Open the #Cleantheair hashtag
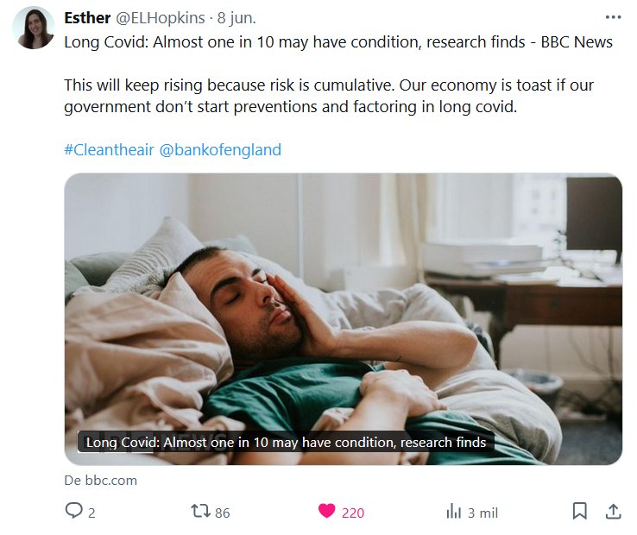Viewport: 637px width, 535px height. 109,149
